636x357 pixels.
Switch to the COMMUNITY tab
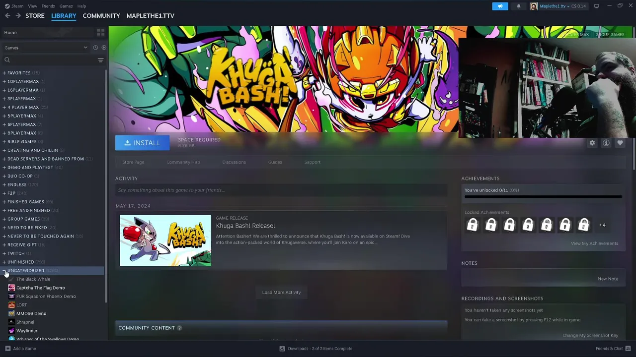[x=101, y=16]
